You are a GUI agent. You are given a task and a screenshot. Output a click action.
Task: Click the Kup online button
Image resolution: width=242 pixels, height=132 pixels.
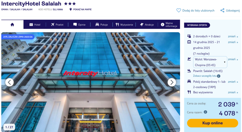(x=213, y=123)
